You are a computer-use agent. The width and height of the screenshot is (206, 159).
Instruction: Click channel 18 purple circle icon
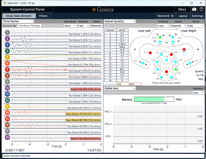pyautogui.click(x=7, y=137)
